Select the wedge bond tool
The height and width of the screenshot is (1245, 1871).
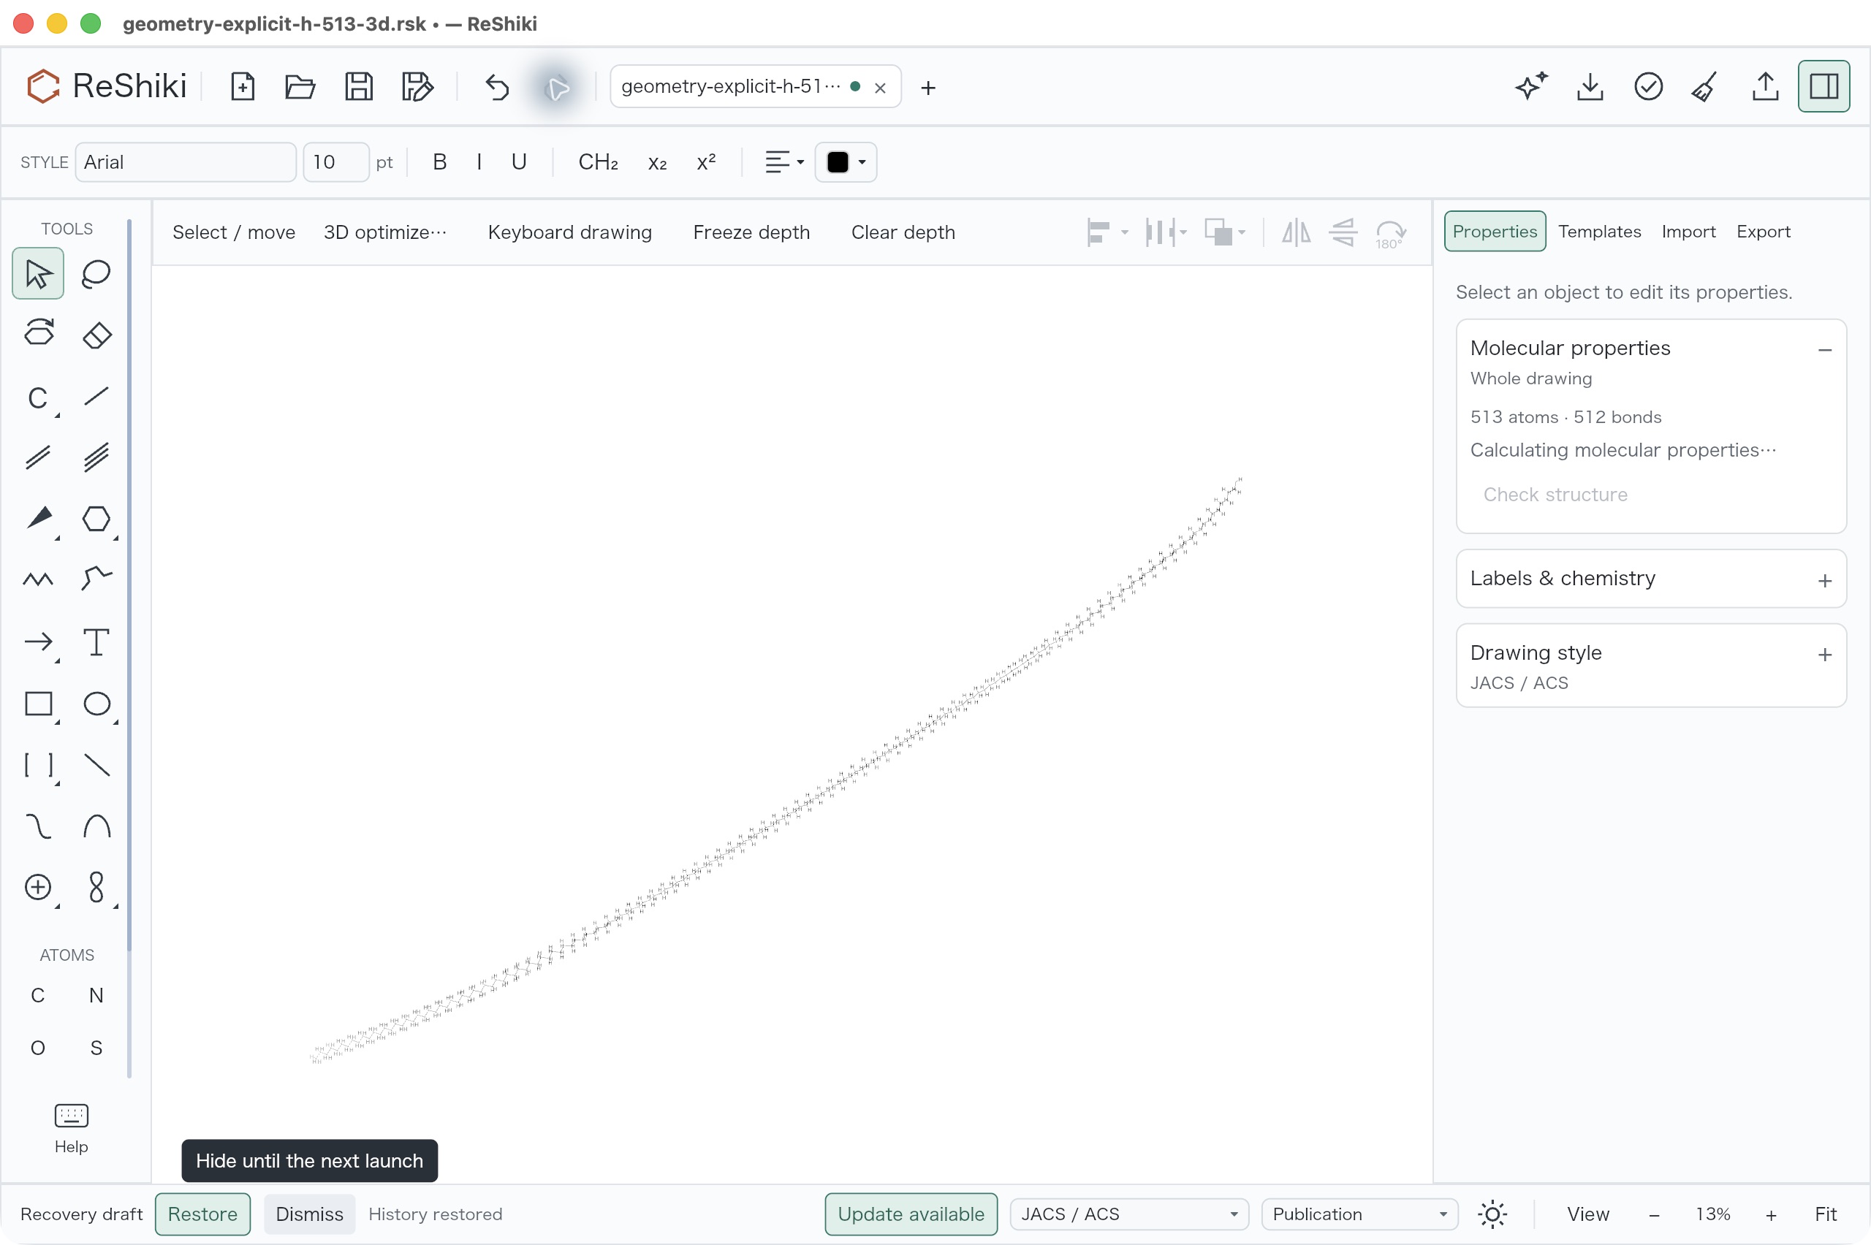pyautogui.click(x=38, y=519)
